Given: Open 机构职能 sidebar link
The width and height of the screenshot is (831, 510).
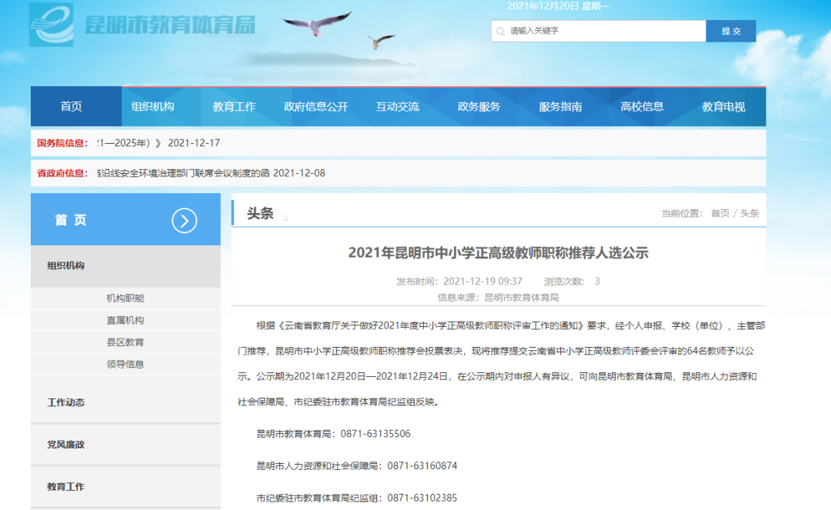Looking at the screenshot, I should tap(125, 298).
